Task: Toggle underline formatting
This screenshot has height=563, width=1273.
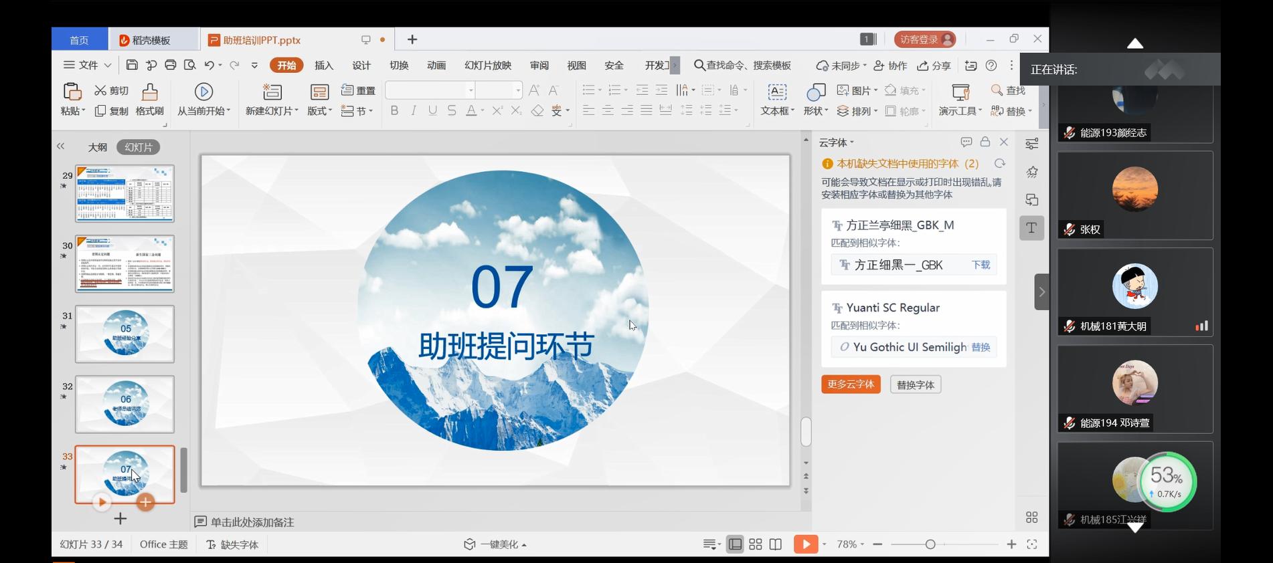Action: (x=432, y=111)
